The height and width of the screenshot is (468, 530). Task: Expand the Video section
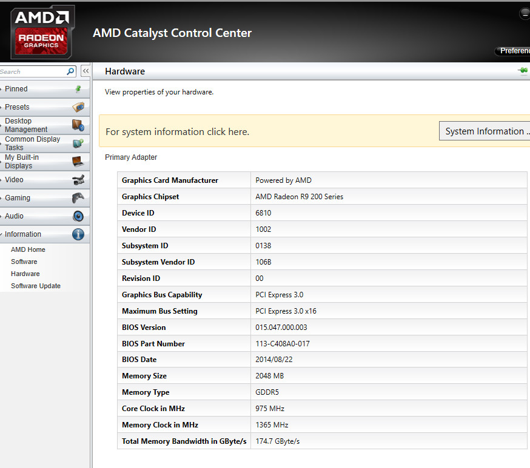(x=45, y=180)
